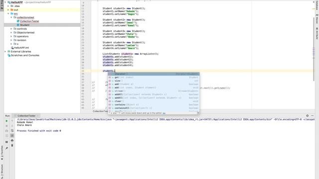
Task: Click the yellow warning stripe marker
Action: point(314,9)
